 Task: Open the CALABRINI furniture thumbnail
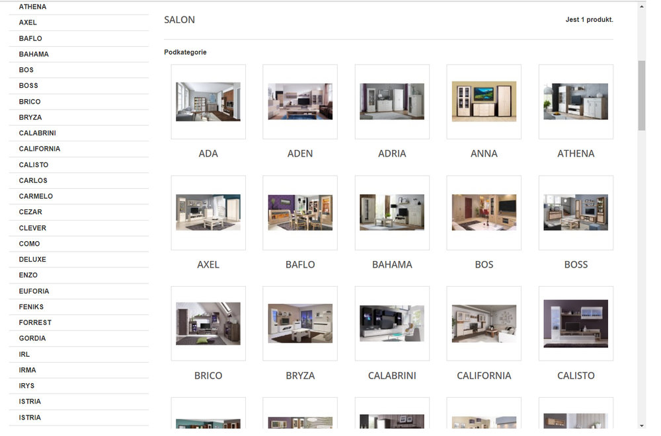coord(392,324)
